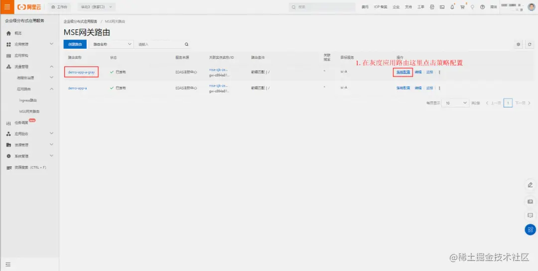538x271 pixels.
Task: Open route demo-app-a-gray
Action: tap(81, 72)
